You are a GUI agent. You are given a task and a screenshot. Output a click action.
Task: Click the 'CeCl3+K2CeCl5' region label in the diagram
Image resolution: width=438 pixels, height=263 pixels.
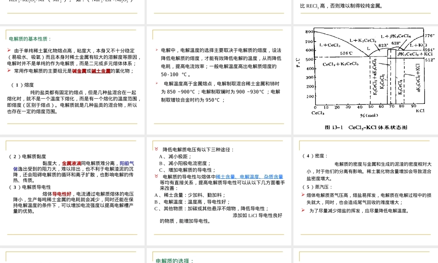pyautogui.click(x=340, y=64)
